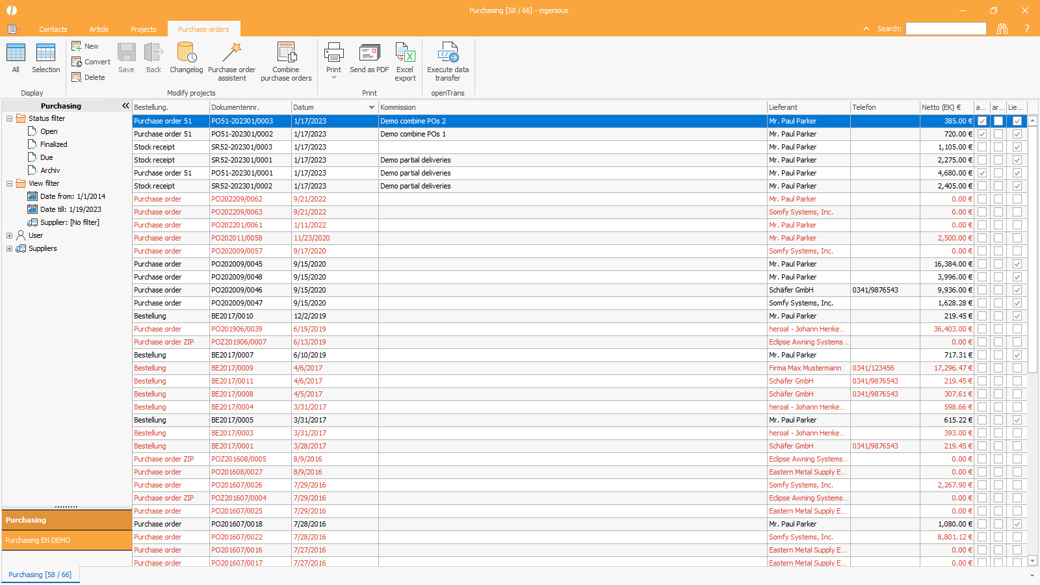Screen dimensions: 1040x585
Task: Open the Changelog tool
Action: click(186, 58)
